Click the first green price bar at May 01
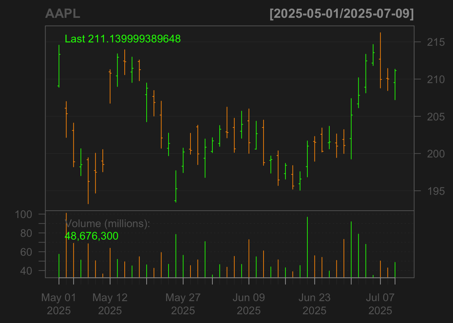 [x=59, y=66]
